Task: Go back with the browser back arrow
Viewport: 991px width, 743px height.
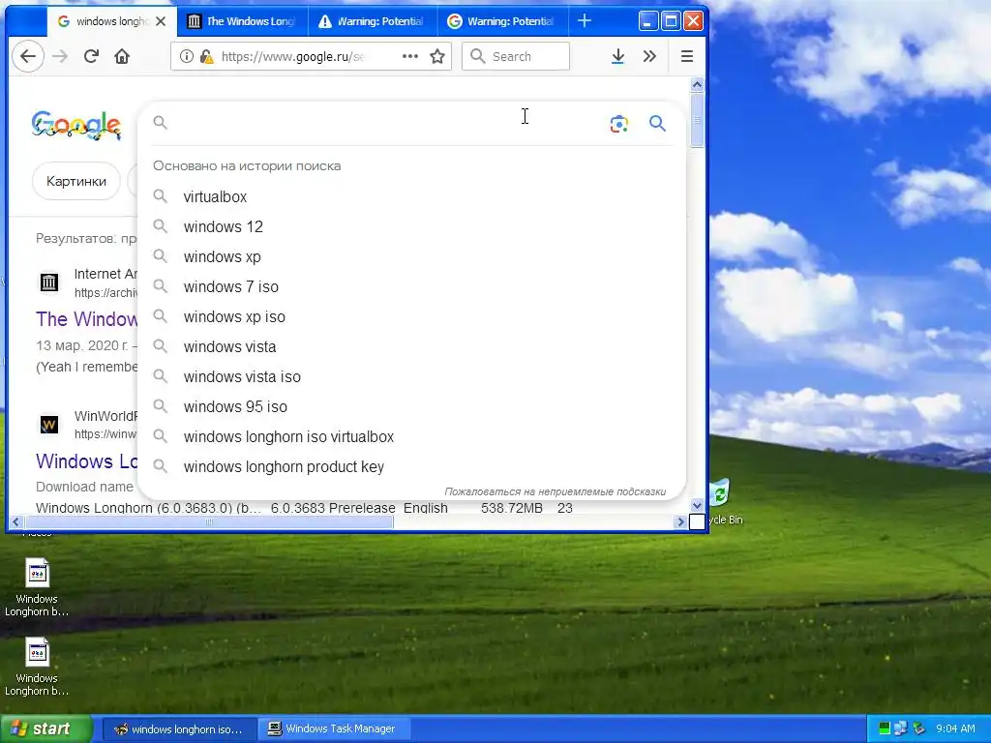Action: (28, 56)
